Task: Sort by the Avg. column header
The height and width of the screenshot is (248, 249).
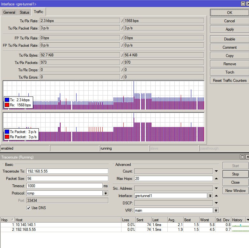Action: (x=175, y=220)
